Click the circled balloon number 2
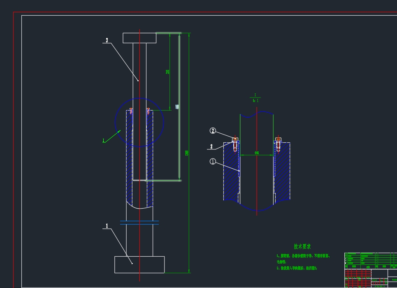The image size is (397, 288). pos(213,131)
